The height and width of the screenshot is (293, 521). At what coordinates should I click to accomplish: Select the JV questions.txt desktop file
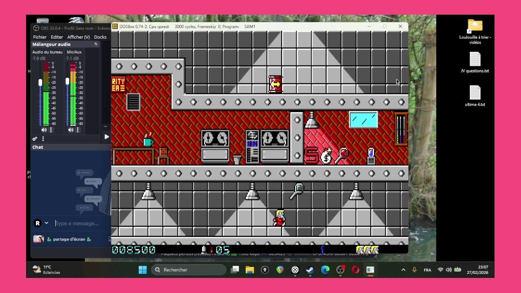click(475, 62)
